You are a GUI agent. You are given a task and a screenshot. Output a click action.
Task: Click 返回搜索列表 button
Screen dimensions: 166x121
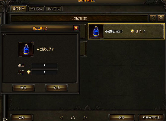coord(151,117)
